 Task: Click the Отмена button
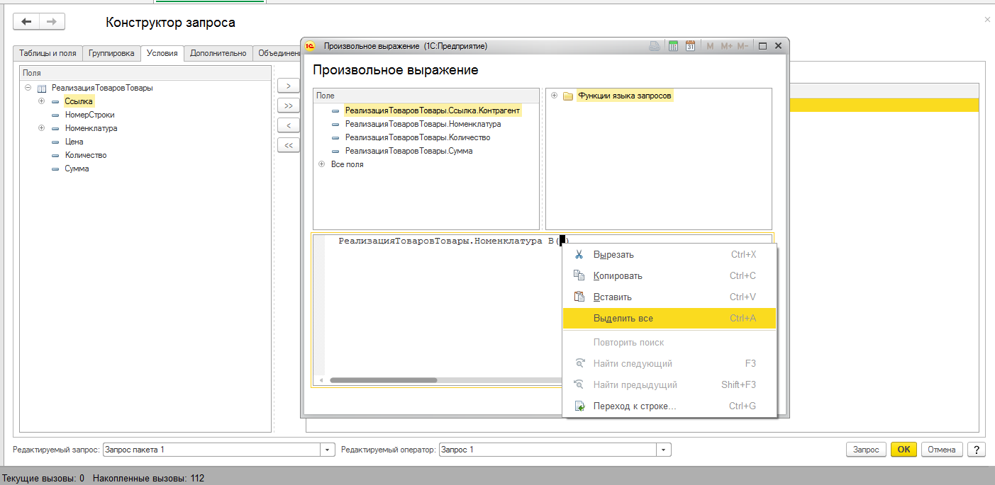click(942, 450)
